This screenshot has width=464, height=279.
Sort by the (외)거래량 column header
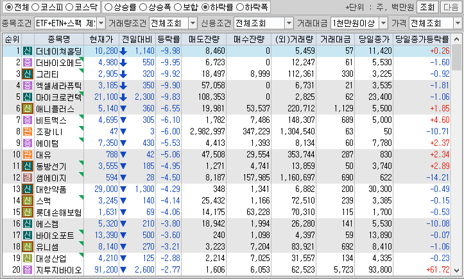[293, 39]
